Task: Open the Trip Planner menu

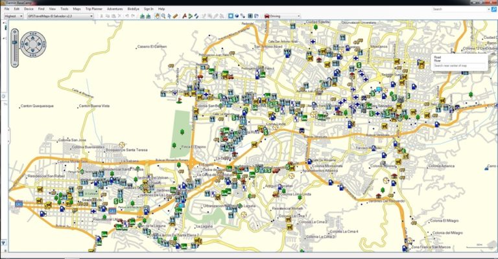Action: point(93,9)
